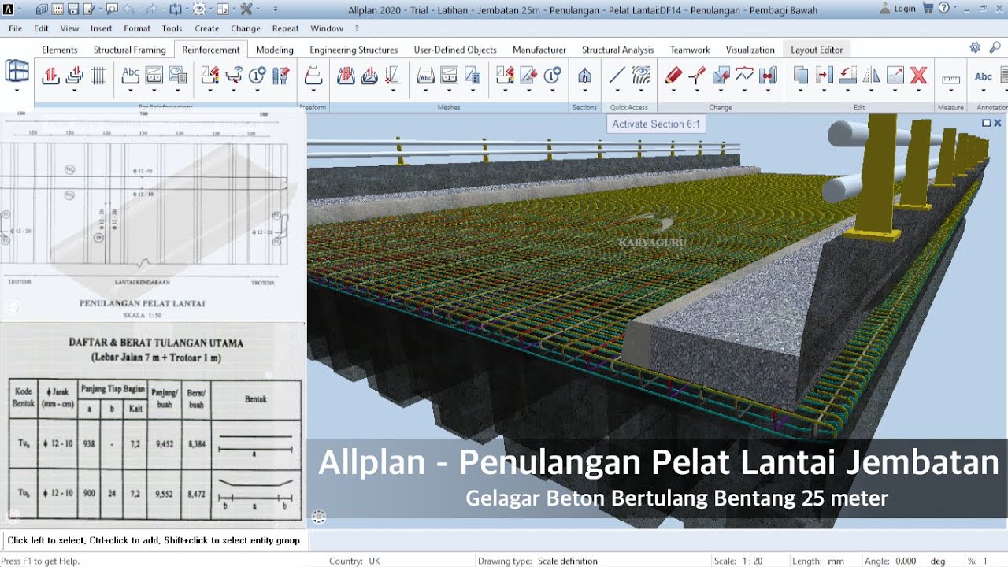Switch to the Structural Framing tab
Screen dimensions: 1008x567
pos(130,50)
